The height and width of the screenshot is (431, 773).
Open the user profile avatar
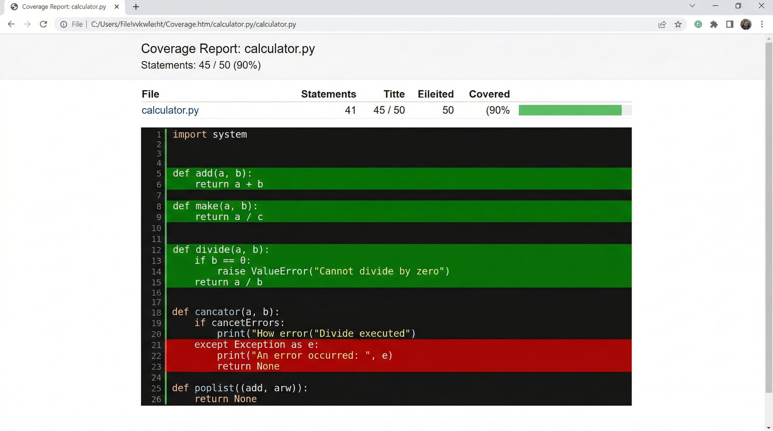coord(746,24)
